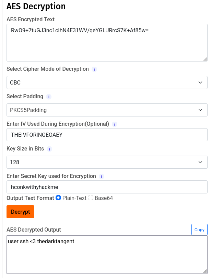211x279 pixels.
Task: Open the cipher mode info tooltip
Action: (x=94, y=69)
